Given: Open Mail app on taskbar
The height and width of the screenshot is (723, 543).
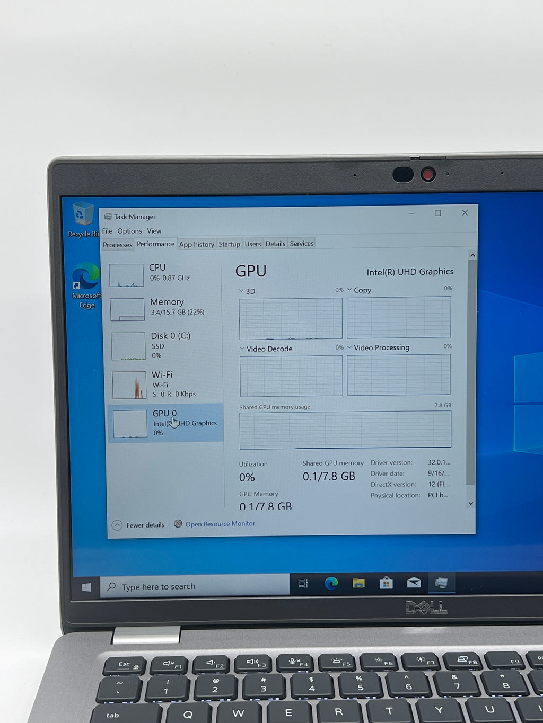Looking at the screenshot, I should click(414, 583).
